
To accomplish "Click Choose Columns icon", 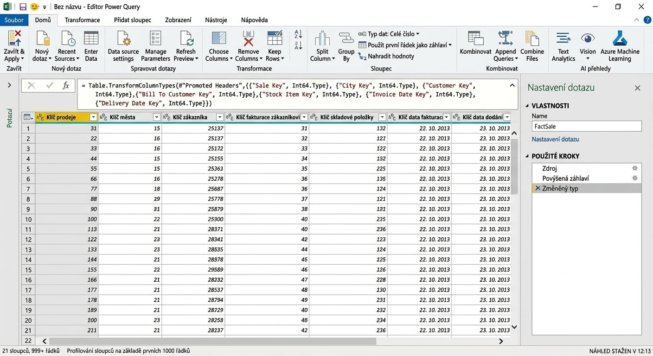I will coord(218,39).
